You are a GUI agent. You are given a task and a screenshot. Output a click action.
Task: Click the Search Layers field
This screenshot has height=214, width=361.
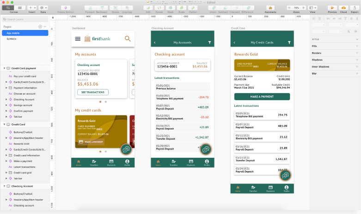pyautogui.click(x=25, y=19)
